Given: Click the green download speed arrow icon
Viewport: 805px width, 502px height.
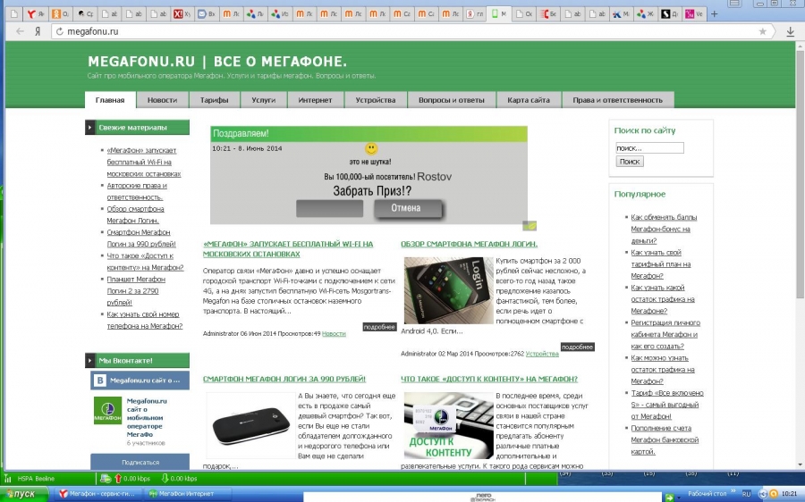Looking at the screenshot, I should tap(165, 479).
